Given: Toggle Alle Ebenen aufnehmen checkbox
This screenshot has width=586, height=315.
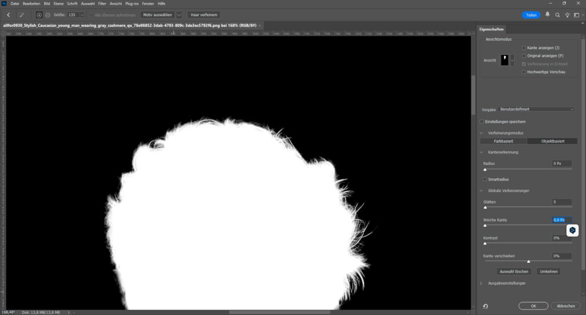Looking at the screenshot, I should click(91, 15).
